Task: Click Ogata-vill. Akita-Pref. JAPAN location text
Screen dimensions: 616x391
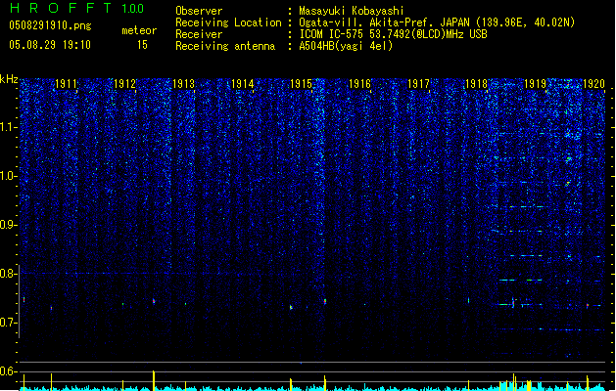Action: tap(437, 22)
